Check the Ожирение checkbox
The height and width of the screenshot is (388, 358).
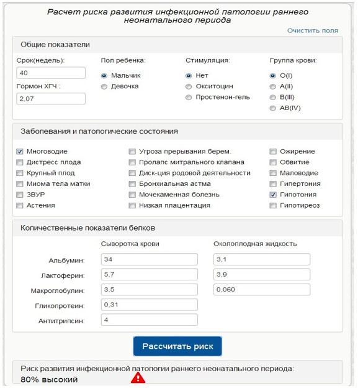[x=273, y=152]
